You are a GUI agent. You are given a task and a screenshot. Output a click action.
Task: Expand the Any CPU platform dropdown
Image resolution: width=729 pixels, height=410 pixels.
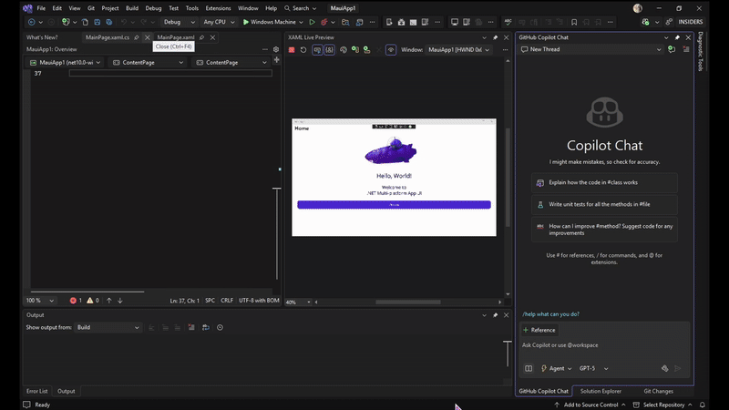[220, 22]
